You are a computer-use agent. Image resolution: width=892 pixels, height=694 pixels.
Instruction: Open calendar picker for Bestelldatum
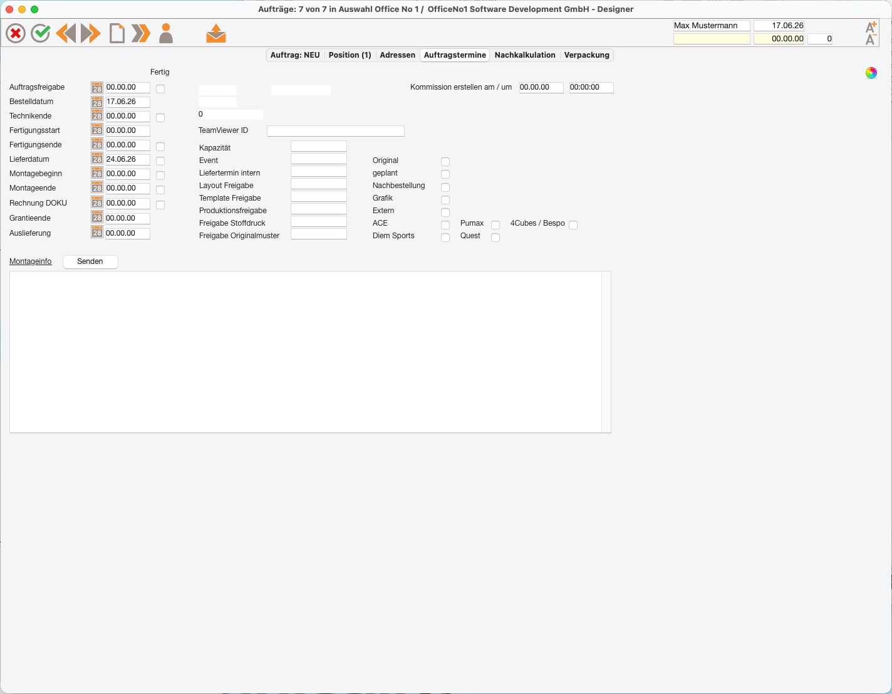click(x=97, y=102)
